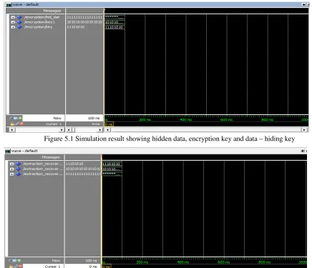Viewport: 312px width, 268px height.
Task: Click blue diamond icon of first extraction_recover row
Action: pyautogui.click(x=18, y=164)
